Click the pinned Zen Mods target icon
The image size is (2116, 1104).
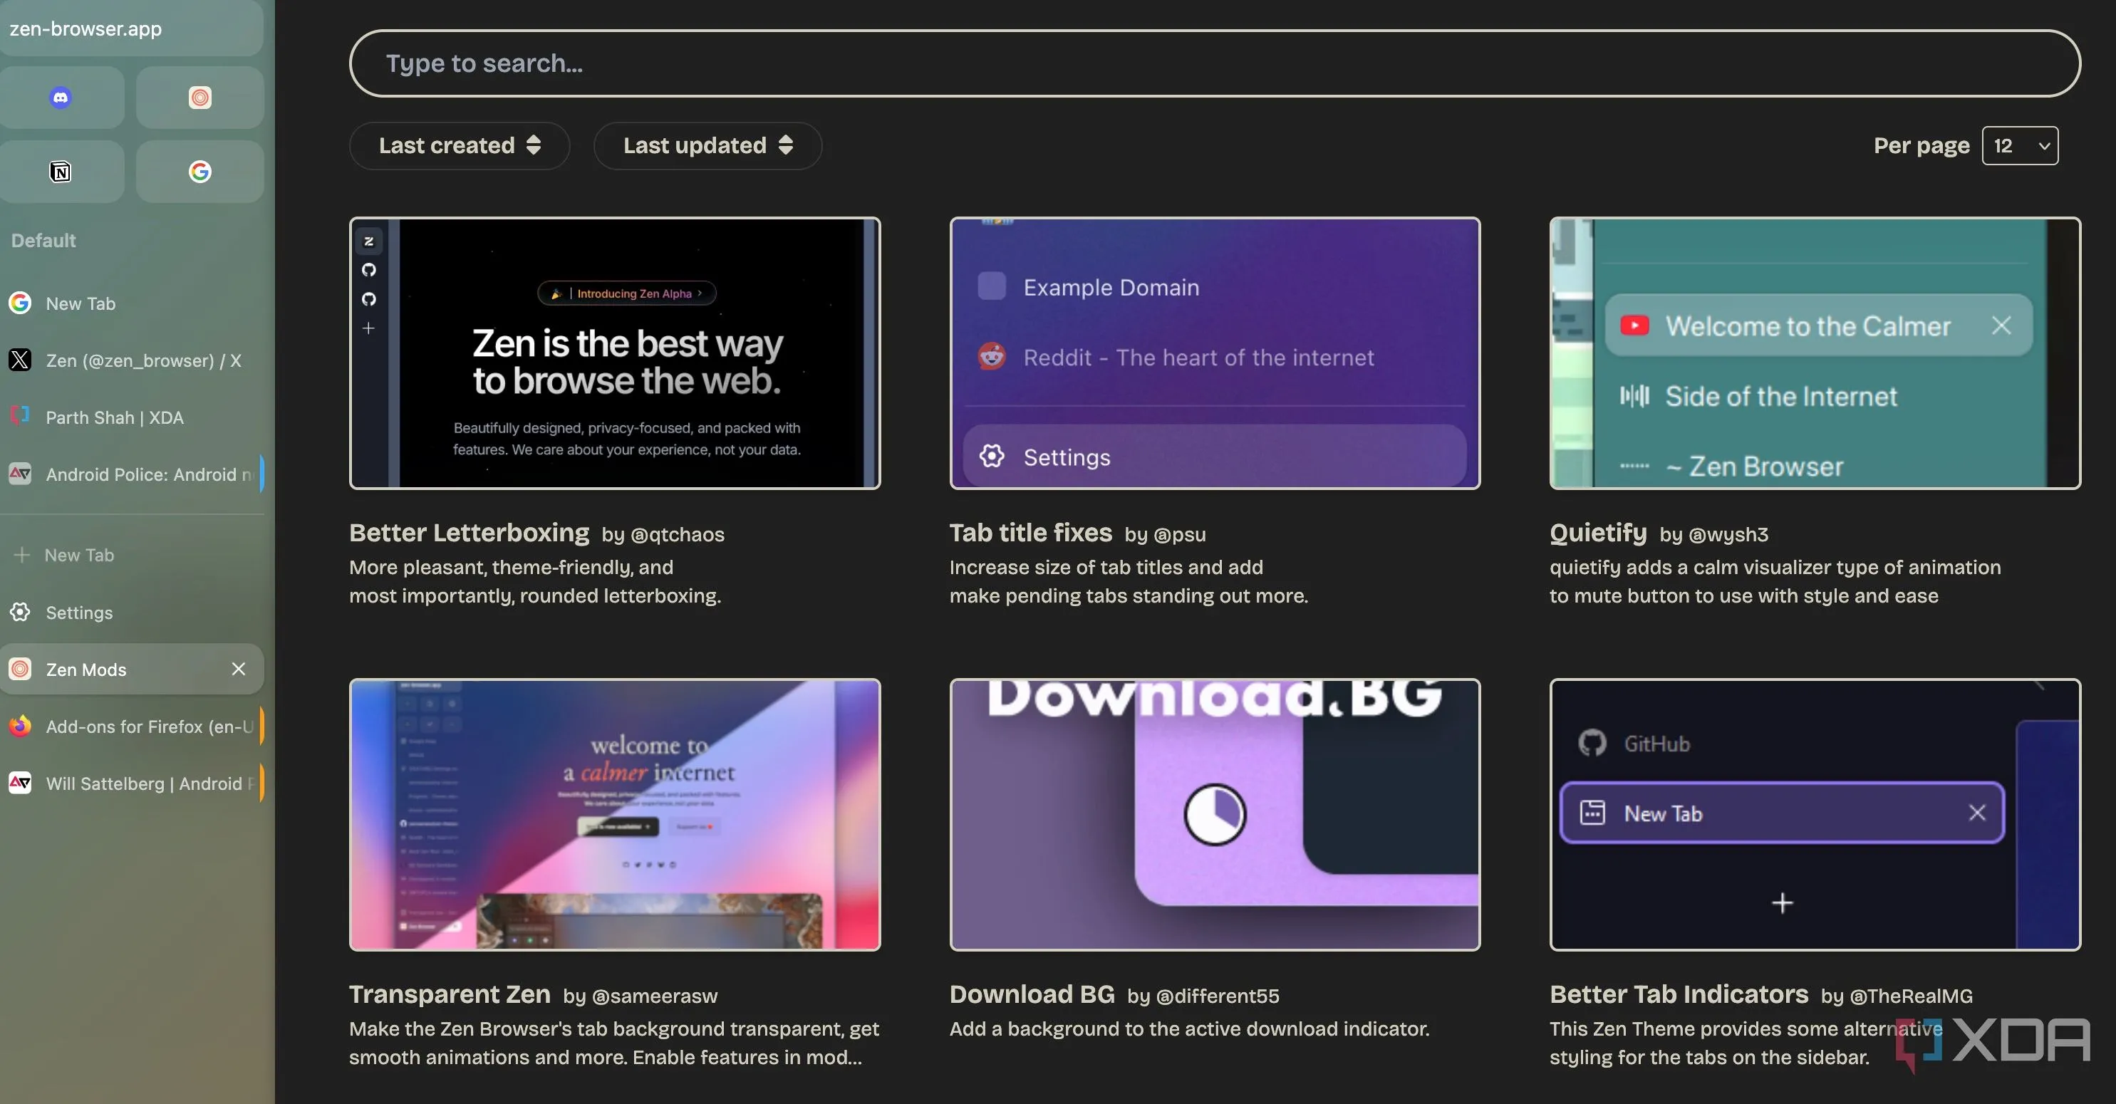199,98
